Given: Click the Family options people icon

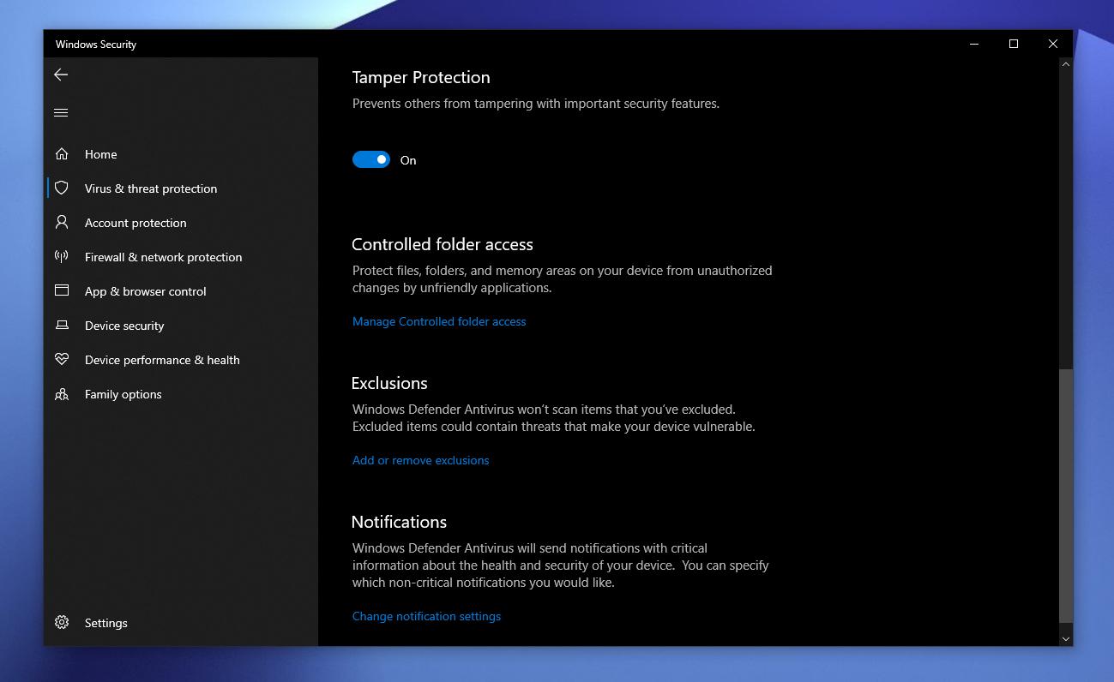Looking at the screenshot, I should (62, 394).
